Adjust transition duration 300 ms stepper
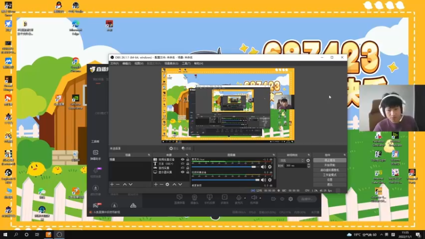 309,166
